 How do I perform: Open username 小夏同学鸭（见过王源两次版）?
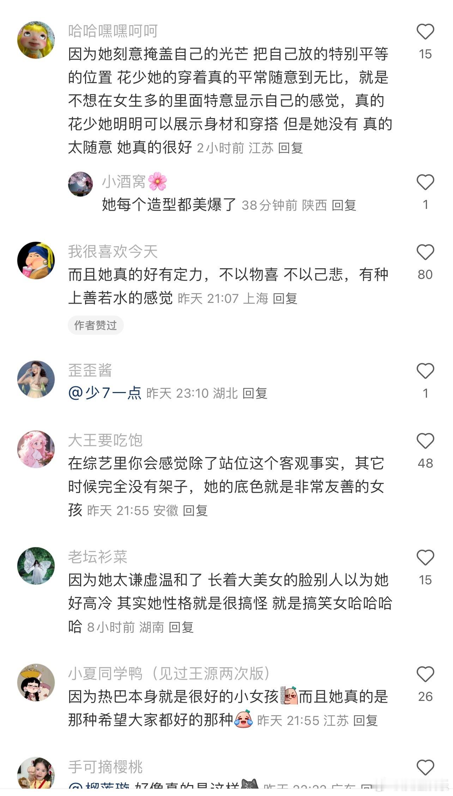point(170,674)
